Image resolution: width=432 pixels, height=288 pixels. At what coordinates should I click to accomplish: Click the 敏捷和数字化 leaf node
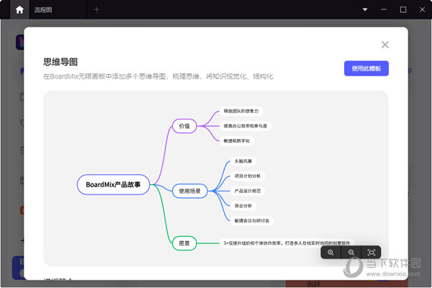click(237, 141)
